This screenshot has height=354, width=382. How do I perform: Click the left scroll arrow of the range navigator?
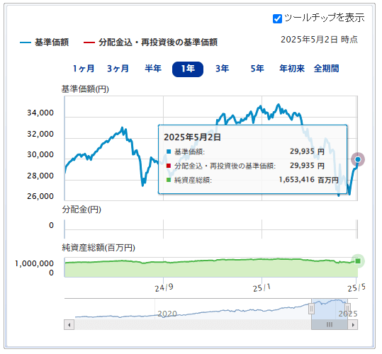(x=69, y=325)
